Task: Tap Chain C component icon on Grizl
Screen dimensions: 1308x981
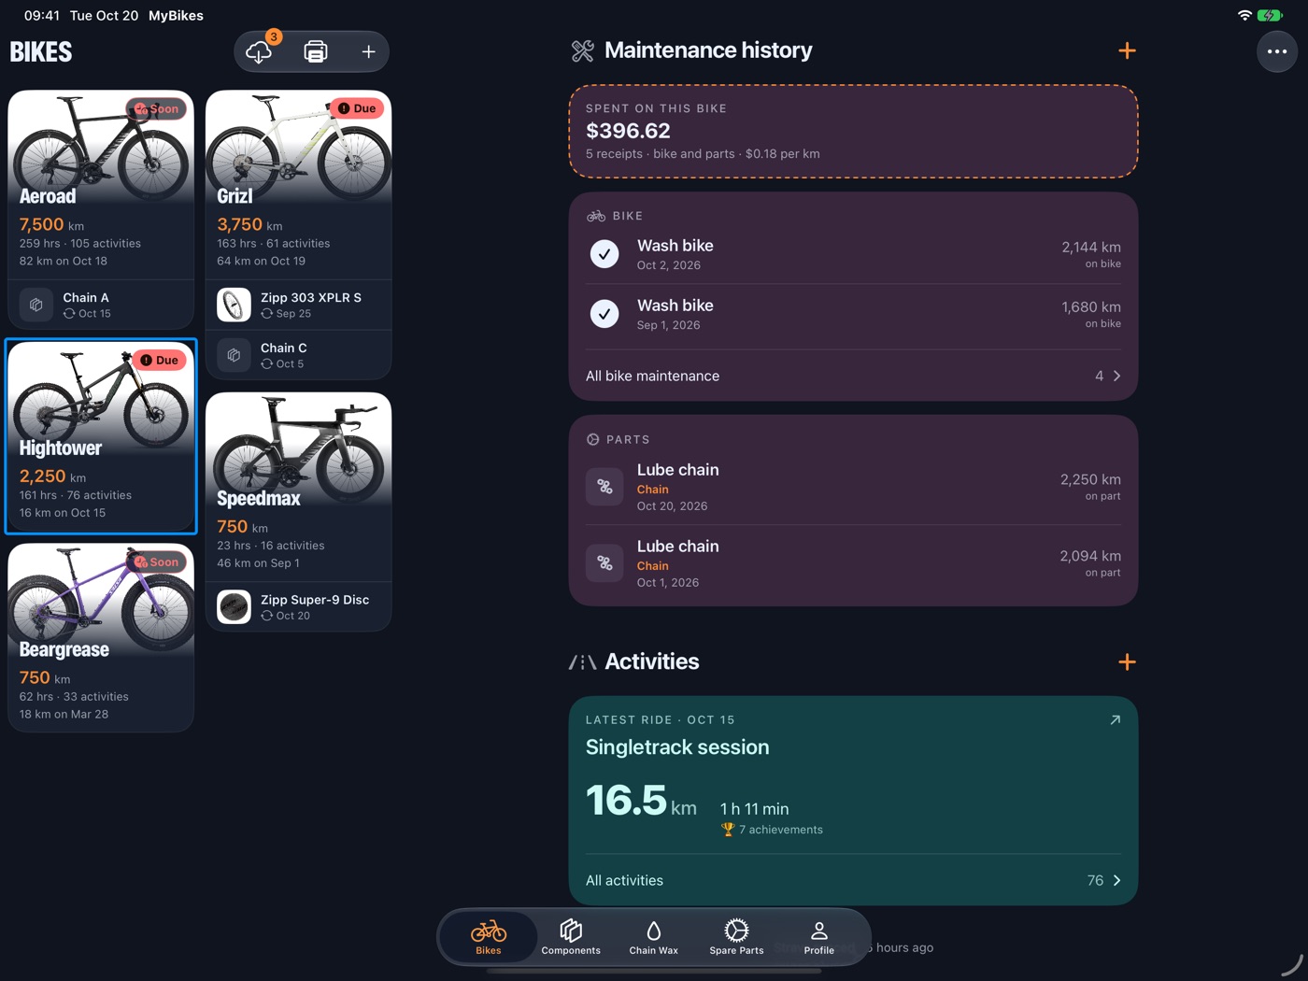Action: click(x=234, y=355)
